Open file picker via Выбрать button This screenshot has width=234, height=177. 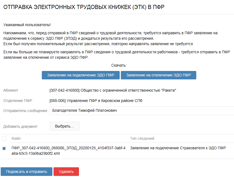coord(64,126)
